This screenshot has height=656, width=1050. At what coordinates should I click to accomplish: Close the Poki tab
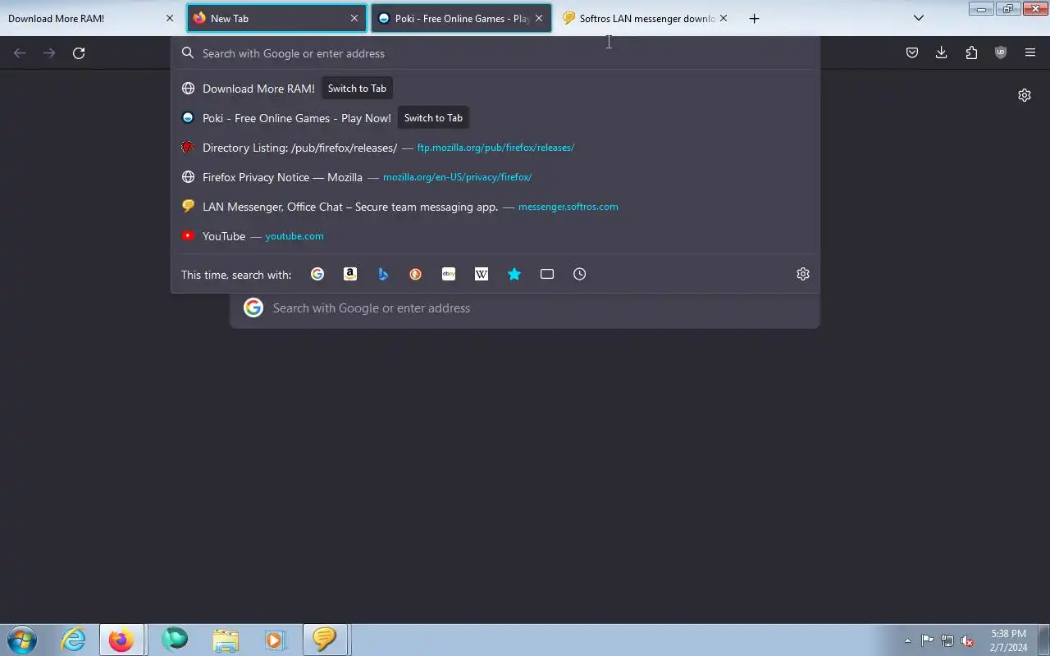539,18
